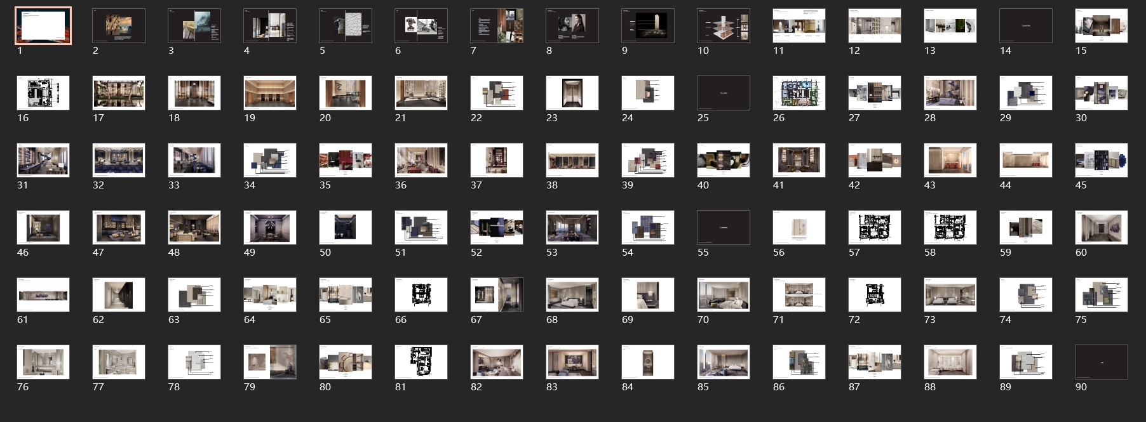Choose slide 70 bedroom rendering

[x=723, y=295]
